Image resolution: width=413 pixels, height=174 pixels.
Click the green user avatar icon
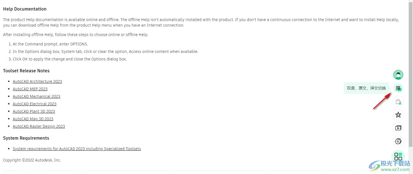[398, 75]
